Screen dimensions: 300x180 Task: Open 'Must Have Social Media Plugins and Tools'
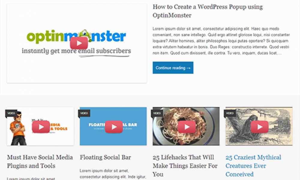40,161
